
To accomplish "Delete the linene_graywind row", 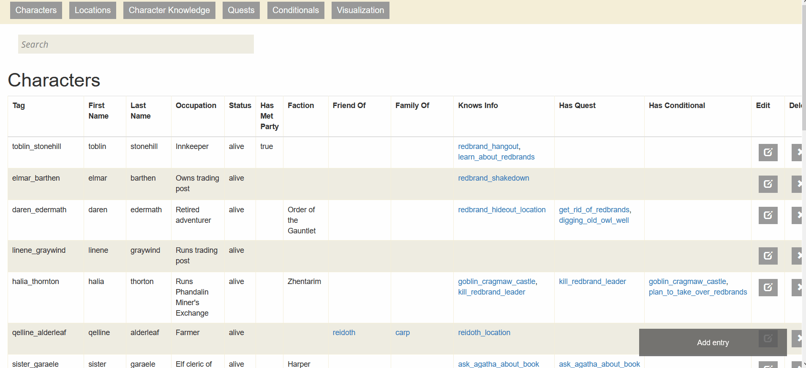I will [797, 256].
